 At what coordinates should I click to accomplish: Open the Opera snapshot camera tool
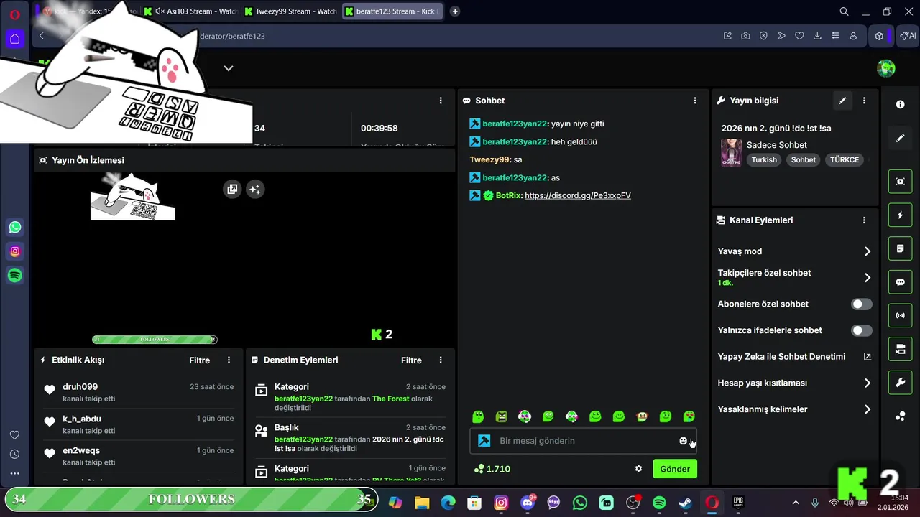745,36
